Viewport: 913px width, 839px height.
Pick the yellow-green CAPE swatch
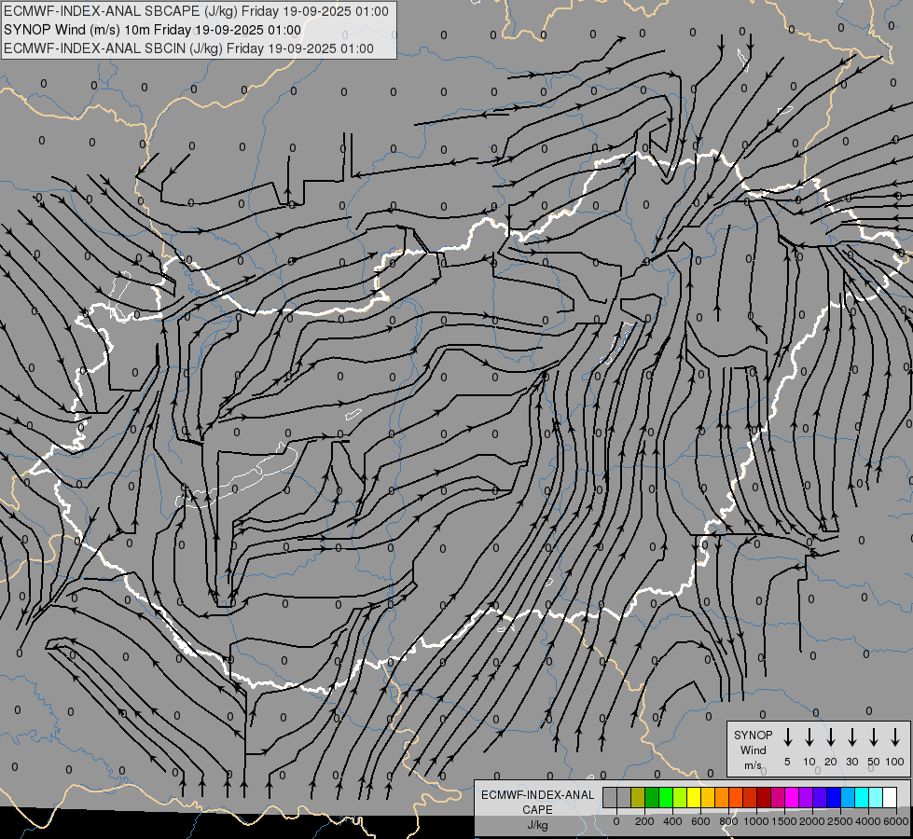[x=680, y=797]
